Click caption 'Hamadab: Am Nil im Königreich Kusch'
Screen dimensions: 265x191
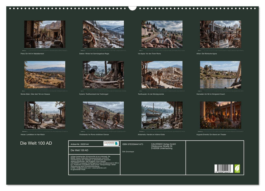[x=211, y=94]
